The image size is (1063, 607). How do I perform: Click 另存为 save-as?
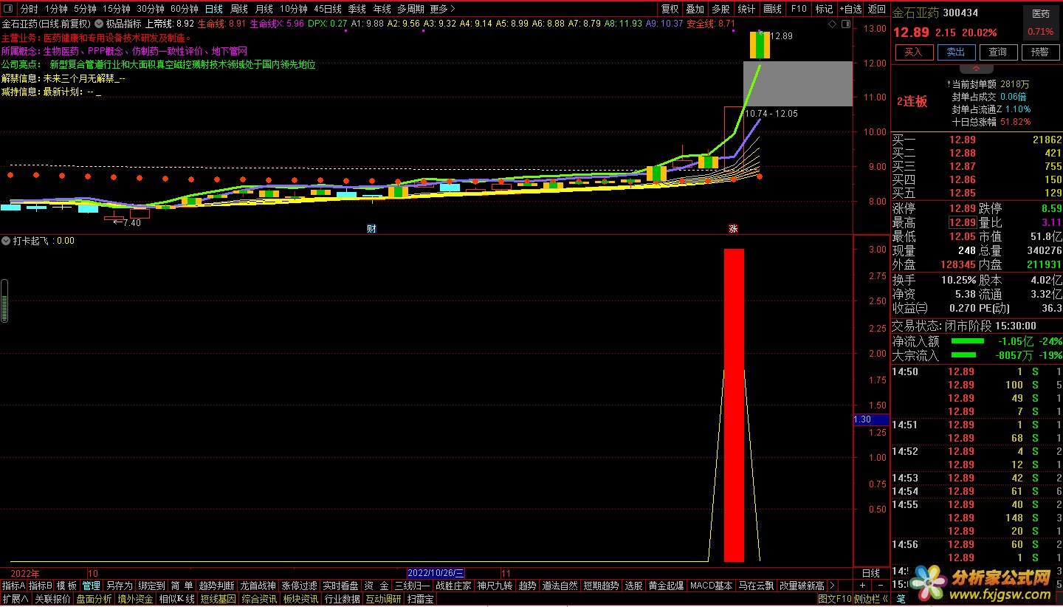pyautogui.click(x=120, y=586)
